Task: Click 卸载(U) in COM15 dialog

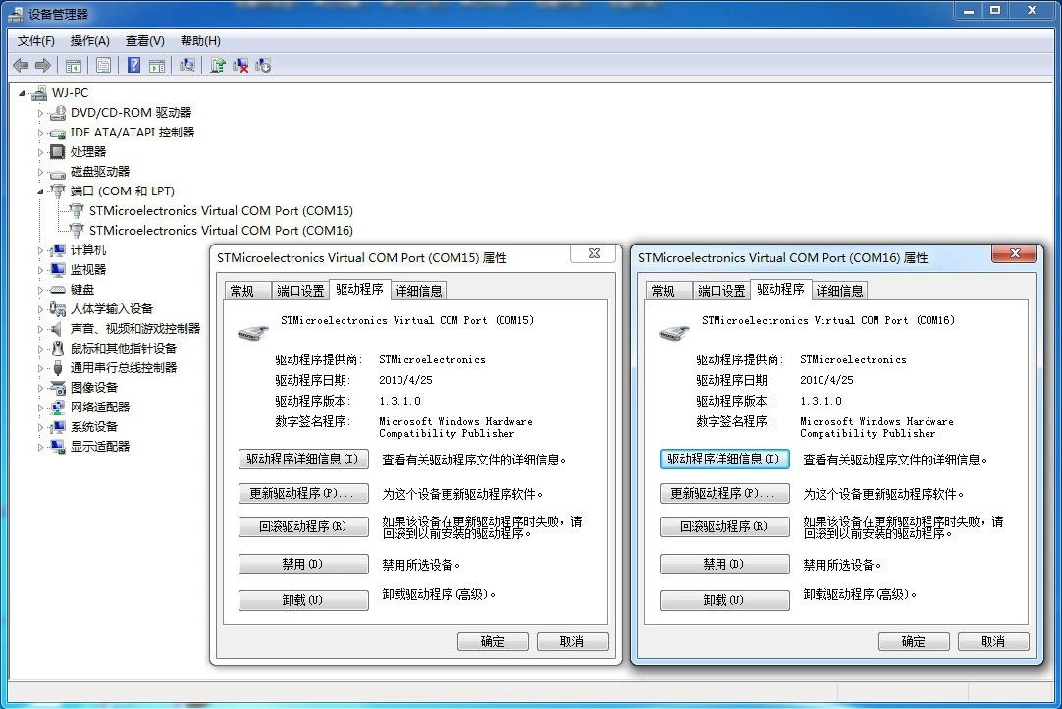Action: pyautogui.click(x=303, y=600)
